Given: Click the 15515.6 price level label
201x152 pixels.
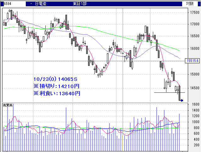Looking at the screenshot, I should 192,61.
